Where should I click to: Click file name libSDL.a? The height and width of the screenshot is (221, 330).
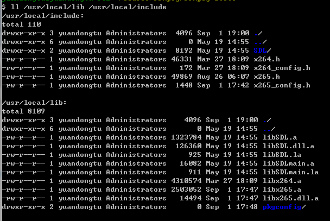click(x=280, y=137)
